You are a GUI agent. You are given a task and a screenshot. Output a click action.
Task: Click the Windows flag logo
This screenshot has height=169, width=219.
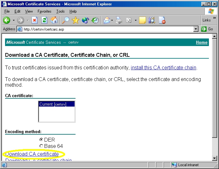211,11
